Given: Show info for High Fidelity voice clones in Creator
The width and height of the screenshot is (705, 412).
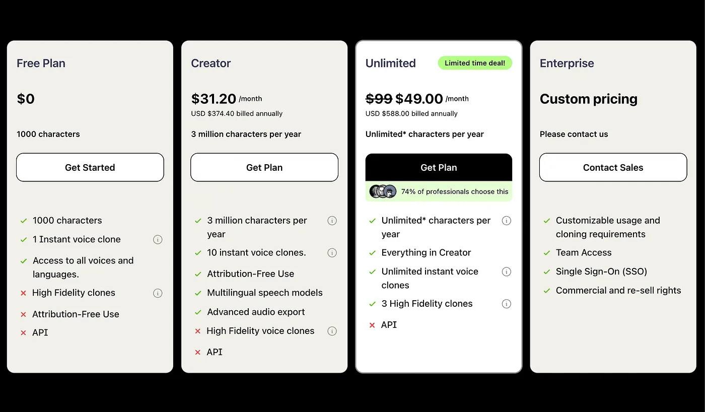Looking at the screenshot, I should pyautogui.click(x=332, y=331).
